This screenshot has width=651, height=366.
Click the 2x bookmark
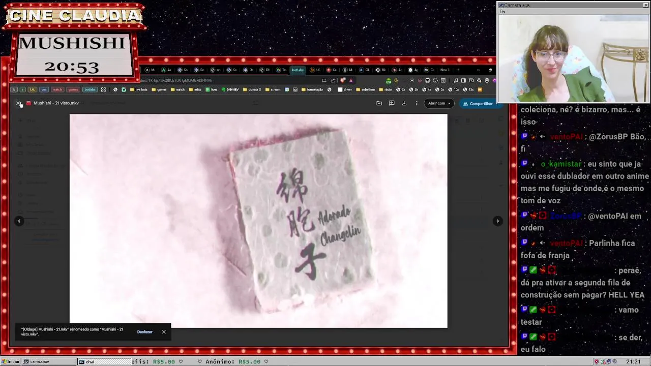[401, 89]
